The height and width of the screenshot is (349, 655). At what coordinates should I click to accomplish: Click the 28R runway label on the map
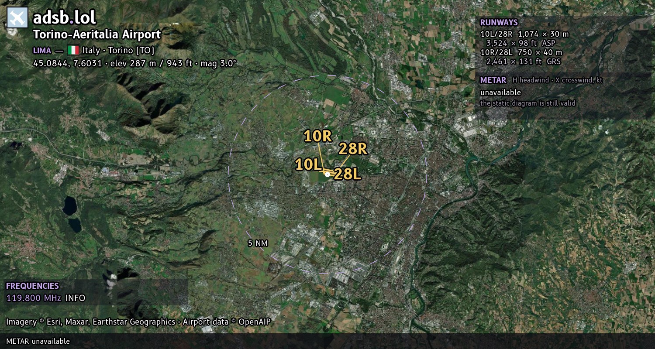pos(353,149)
